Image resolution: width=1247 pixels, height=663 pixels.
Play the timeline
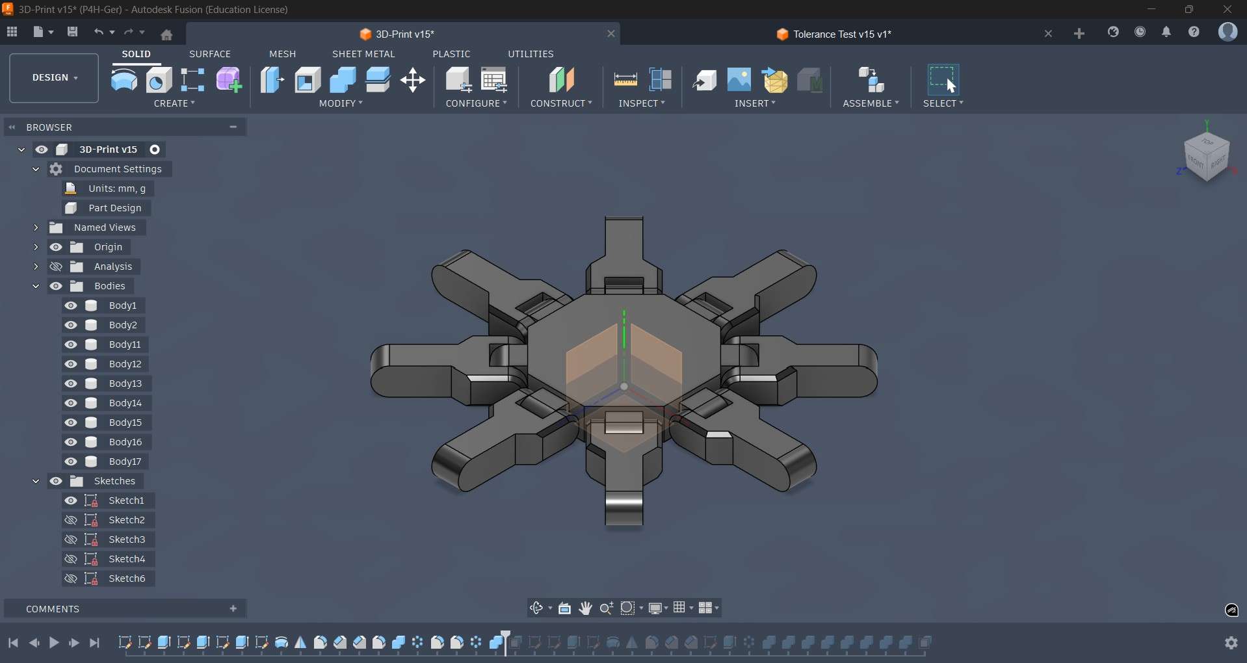(54, 643)
